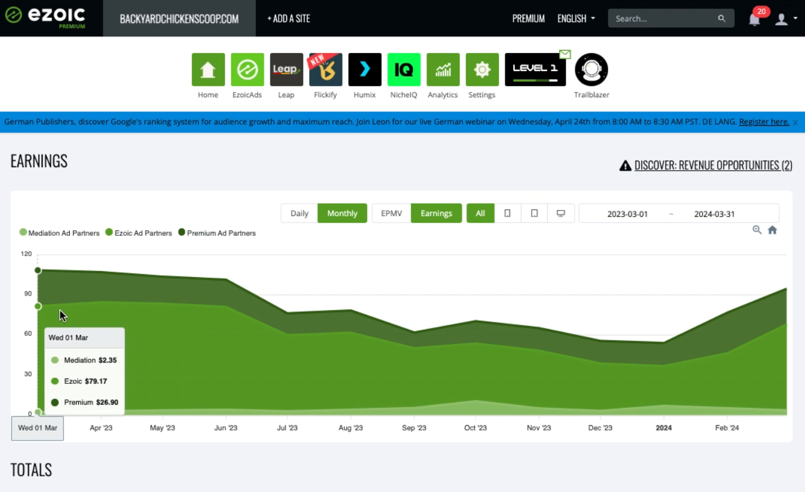Open the user account avatar
805x492 pixels.
point(781,19)
